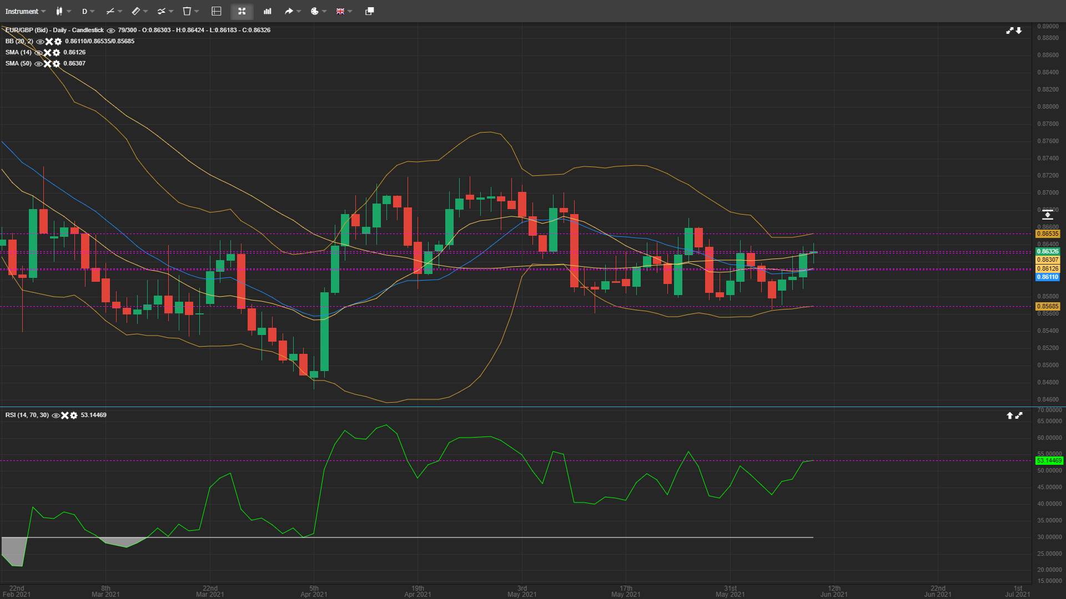Click the 17th May 2021 date axis label
The height and width of the screenshot is (599, 1066).
[x=626, y=591]
